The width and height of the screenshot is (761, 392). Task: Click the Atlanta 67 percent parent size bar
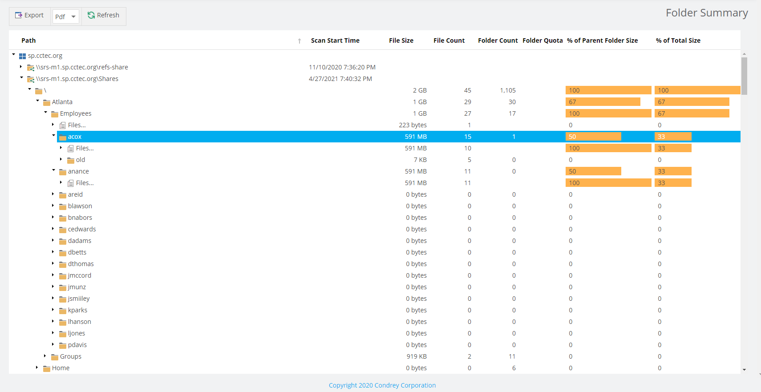click(603, 102)
